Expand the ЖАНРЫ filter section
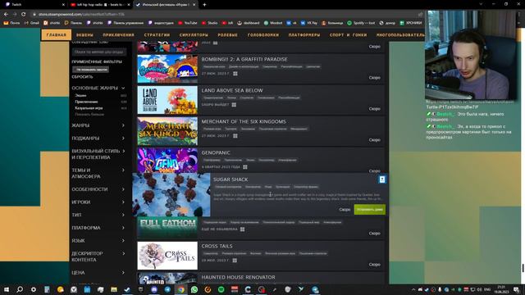 tap(98, 125)
